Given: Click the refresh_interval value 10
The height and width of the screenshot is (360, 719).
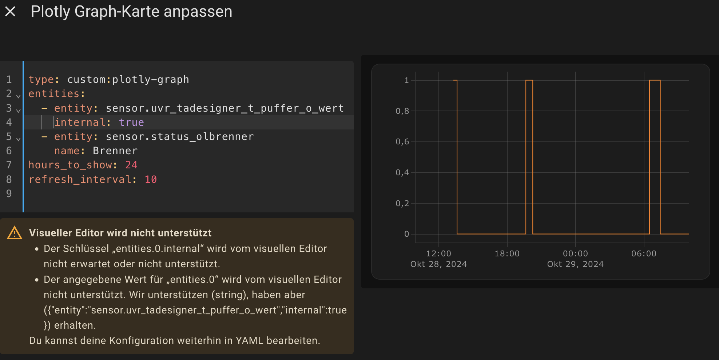Looking at the screenshot, I should point(151,179).
